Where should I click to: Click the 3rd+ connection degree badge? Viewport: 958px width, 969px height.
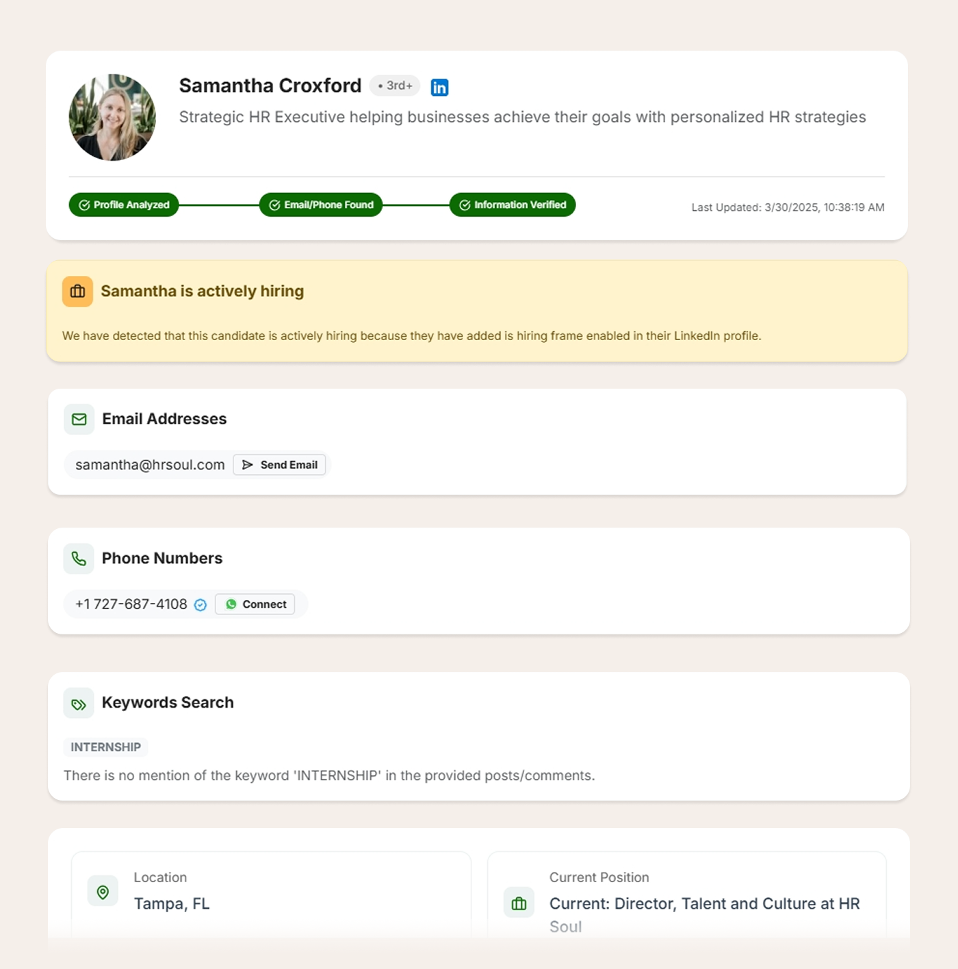pyautogui.click(x=395, y=86)
